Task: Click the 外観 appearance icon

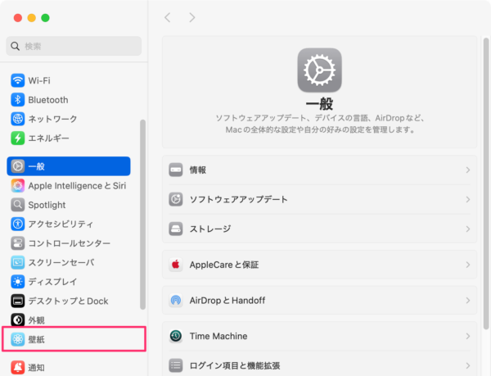Action: pyautogui.click(x=17, y=320)
